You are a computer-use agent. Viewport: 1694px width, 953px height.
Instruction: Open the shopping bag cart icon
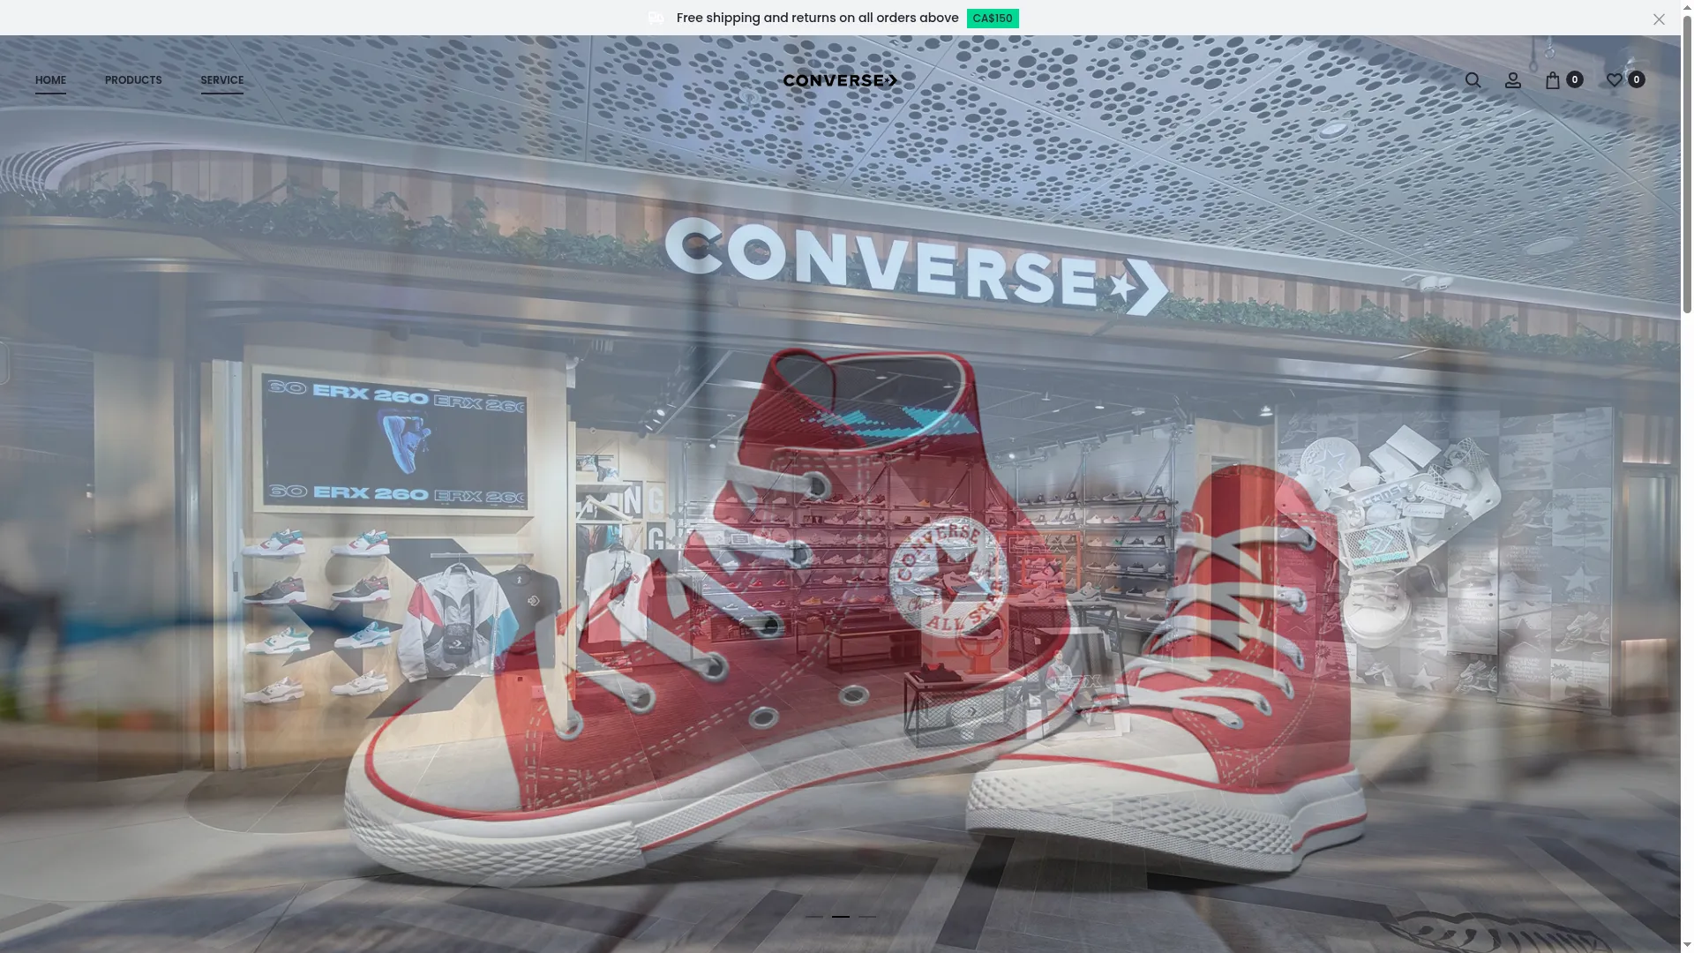(x=1553, y=80)
